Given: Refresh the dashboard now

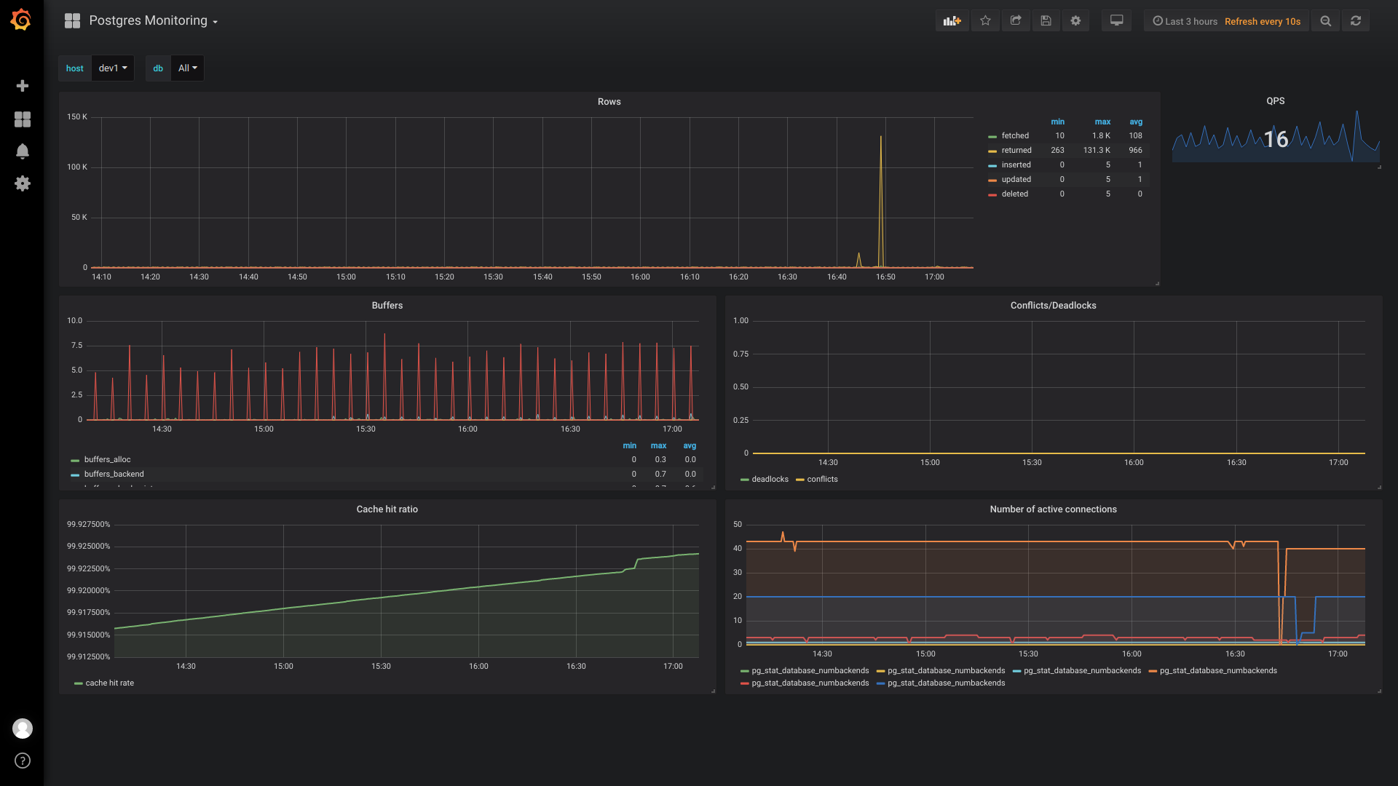Looking at the screenshot, I should 1356,21.
